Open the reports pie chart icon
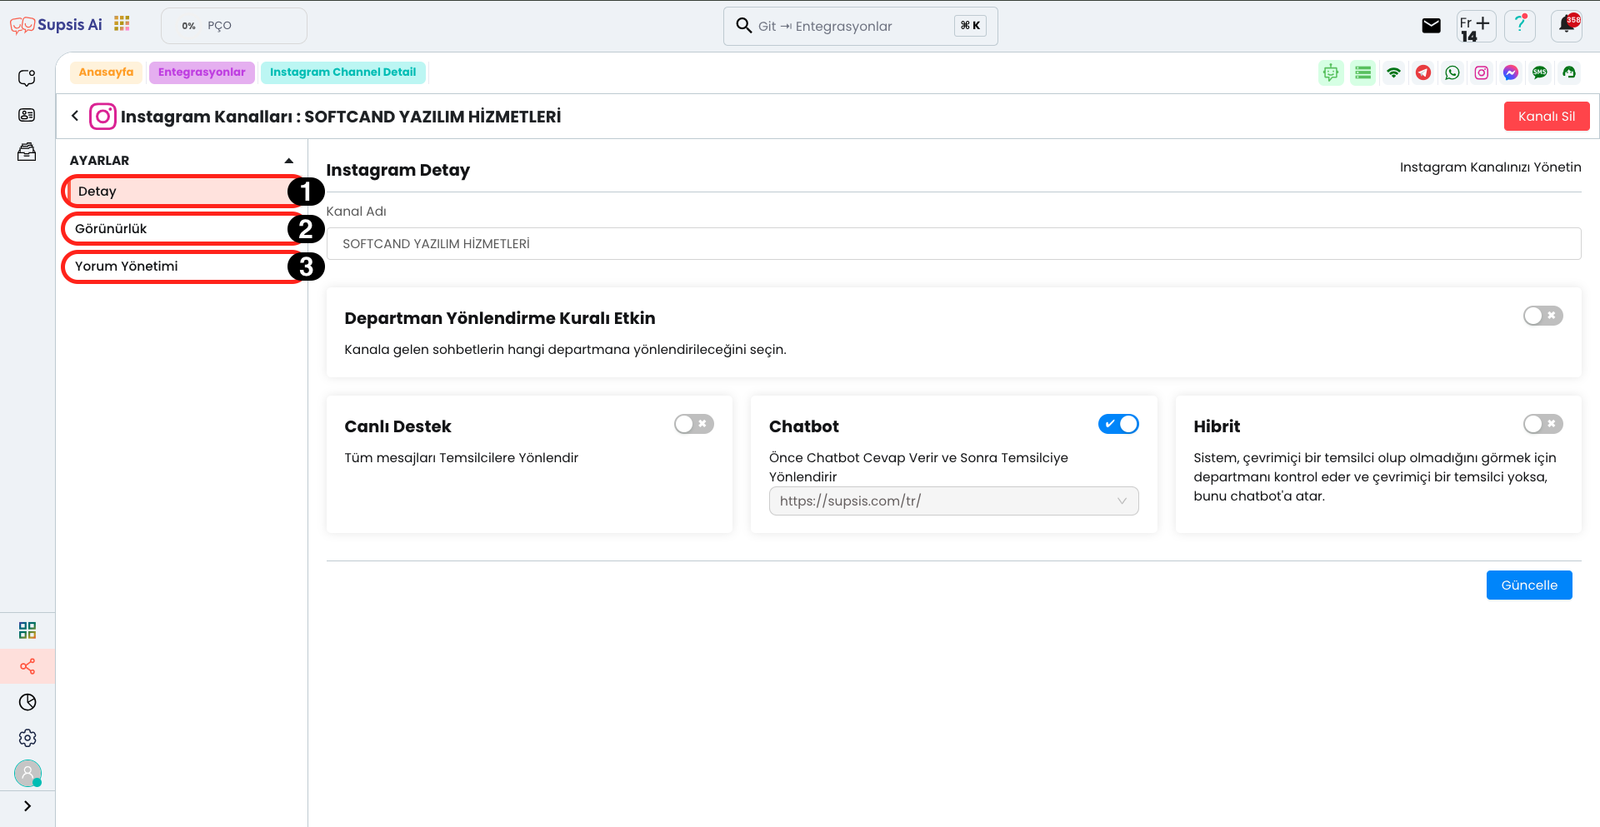Image resolution: width=1600 pixels, height=827 pixels. click(x=27, y=702)
